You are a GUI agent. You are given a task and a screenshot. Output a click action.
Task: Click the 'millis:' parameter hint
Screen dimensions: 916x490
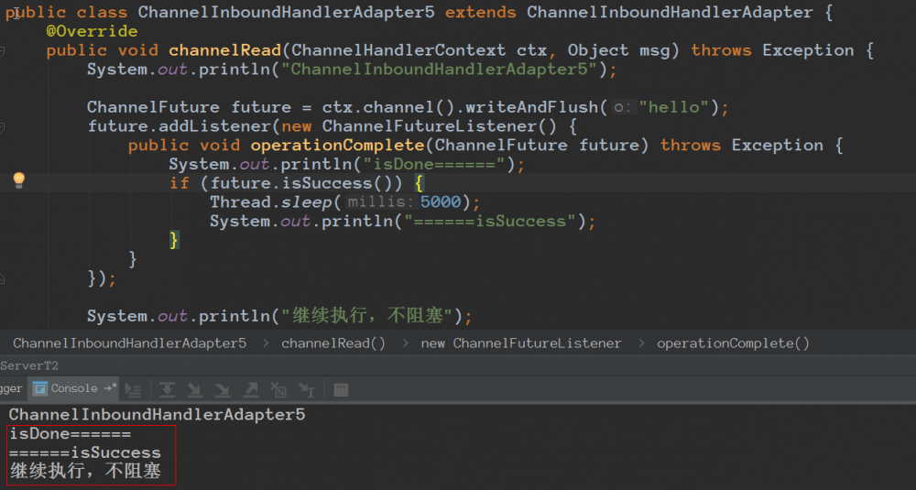point(380,202)
